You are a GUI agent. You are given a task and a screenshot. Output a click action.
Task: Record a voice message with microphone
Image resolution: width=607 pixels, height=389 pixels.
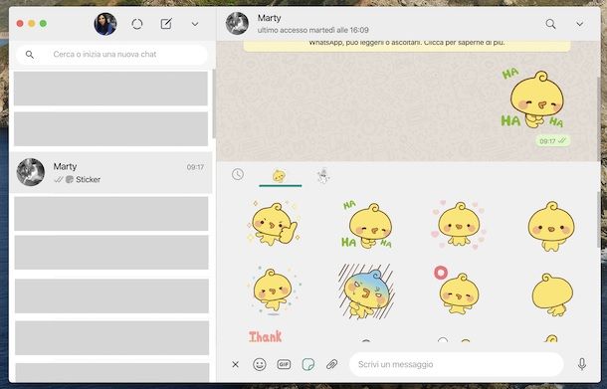pyautogui.click(x=582, y=364)
